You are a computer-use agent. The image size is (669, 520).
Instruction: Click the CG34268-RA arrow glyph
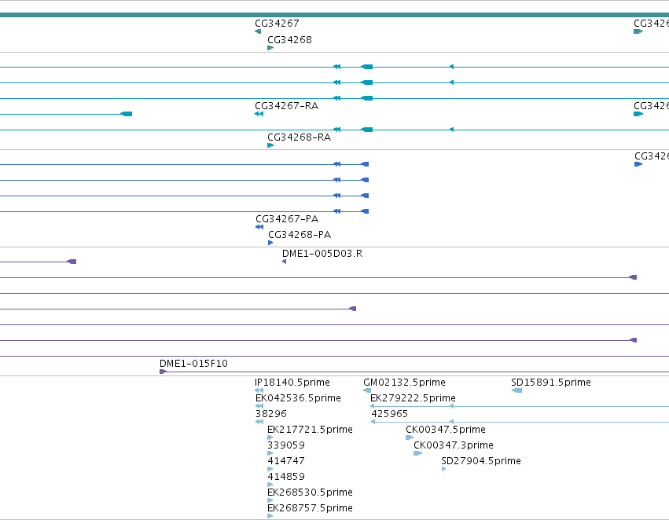pos(270,145)
